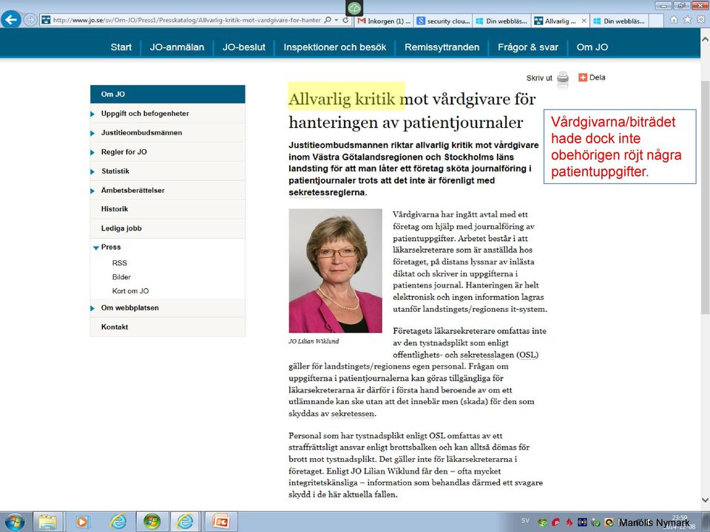
Task: Click the Skriv ut print link text
Action: (x=539, y=78)
